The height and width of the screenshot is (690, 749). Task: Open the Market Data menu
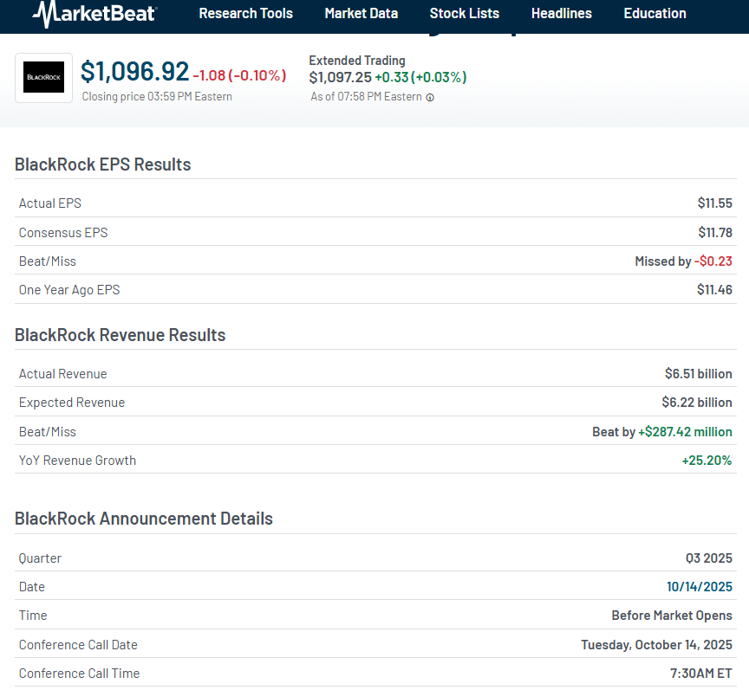click(361, 13)
